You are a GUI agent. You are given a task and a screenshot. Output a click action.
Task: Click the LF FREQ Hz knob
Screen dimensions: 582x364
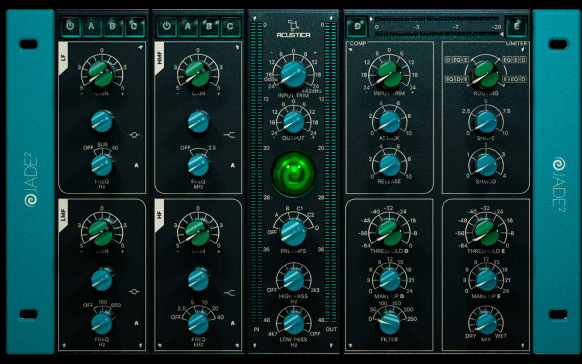(101, 166)
